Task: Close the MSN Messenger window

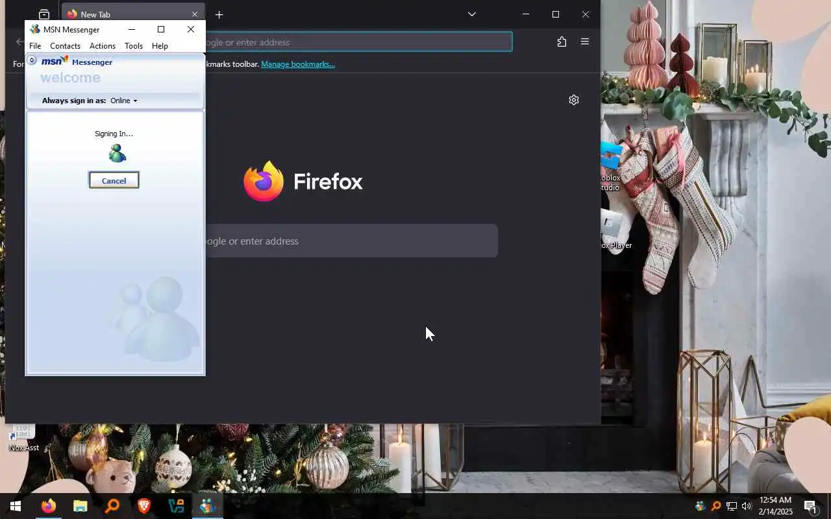Action: tap(190, 29)
